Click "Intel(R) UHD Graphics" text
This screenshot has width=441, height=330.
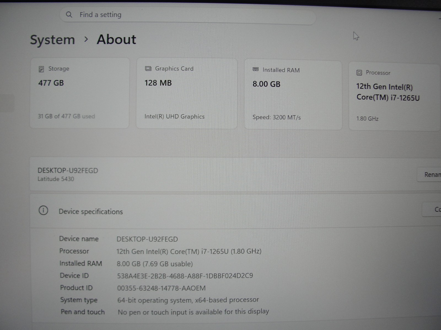click(x=174, y=117)
